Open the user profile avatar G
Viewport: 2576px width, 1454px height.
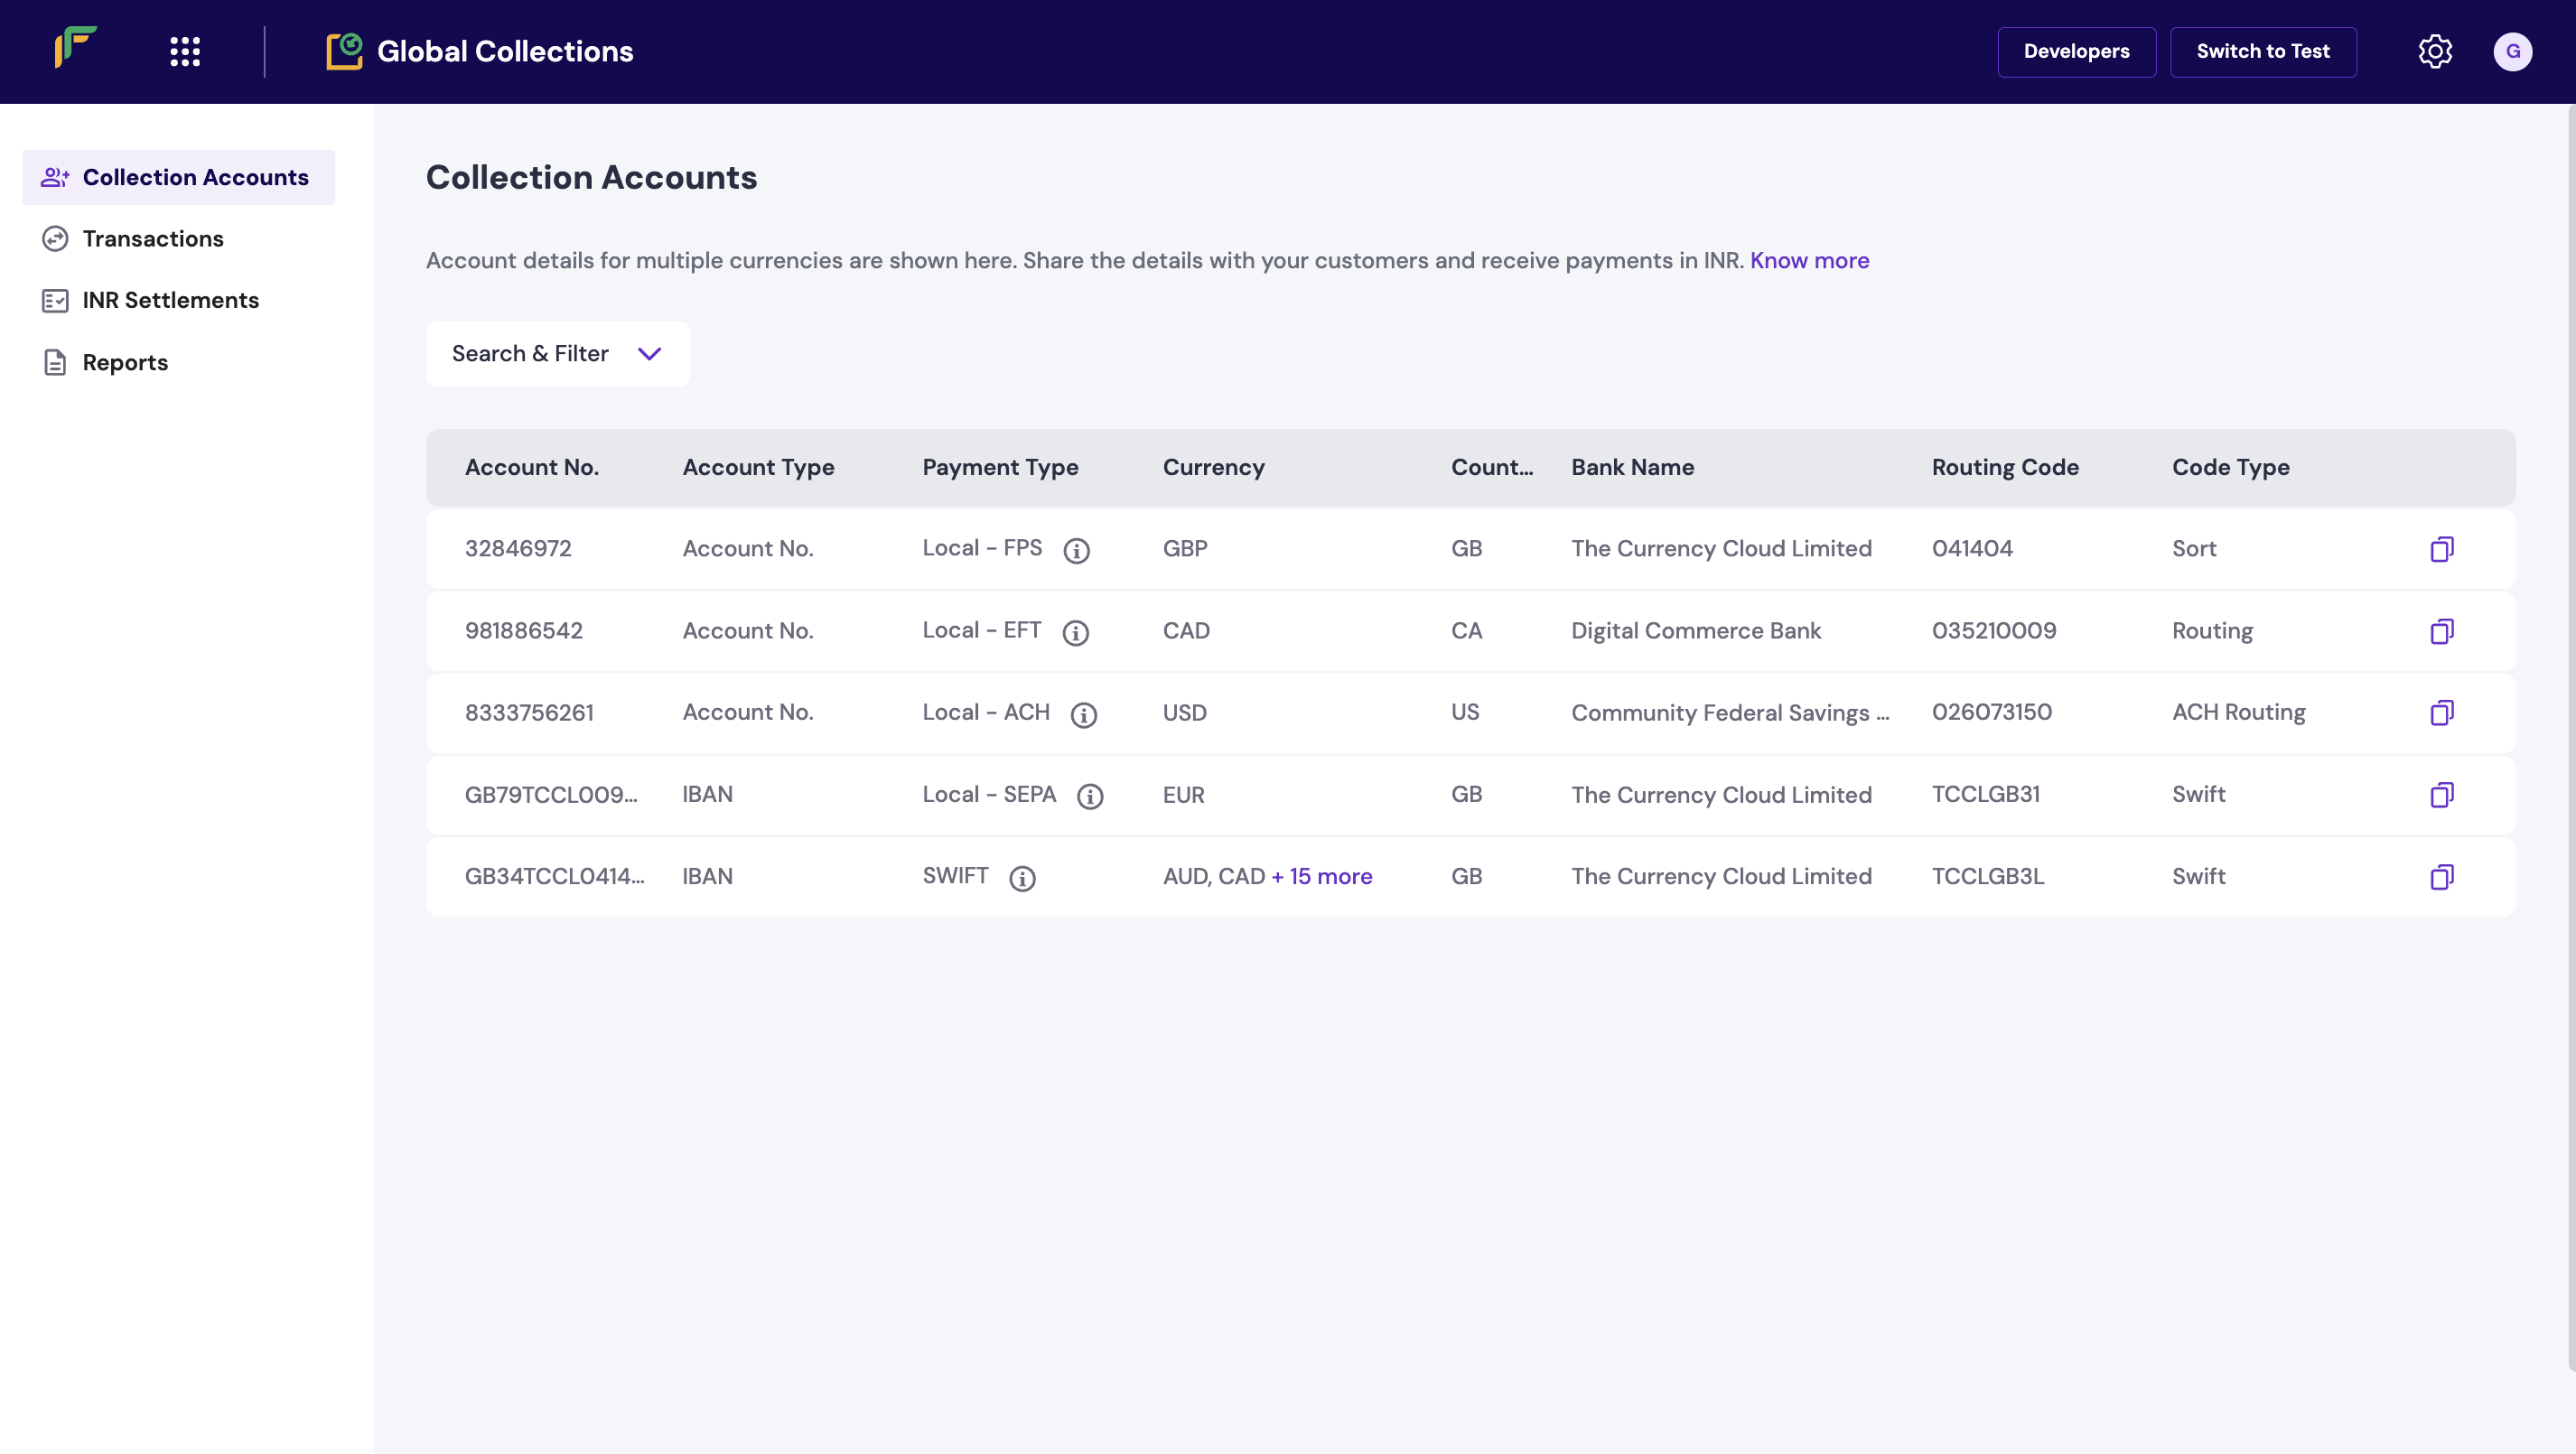coord(2512,51)
